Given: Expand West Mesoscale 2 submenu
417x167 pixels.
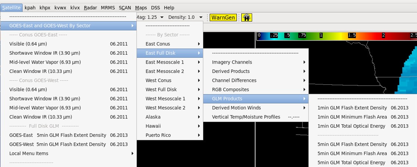Looking at the screenshot, I should [170, 108].
